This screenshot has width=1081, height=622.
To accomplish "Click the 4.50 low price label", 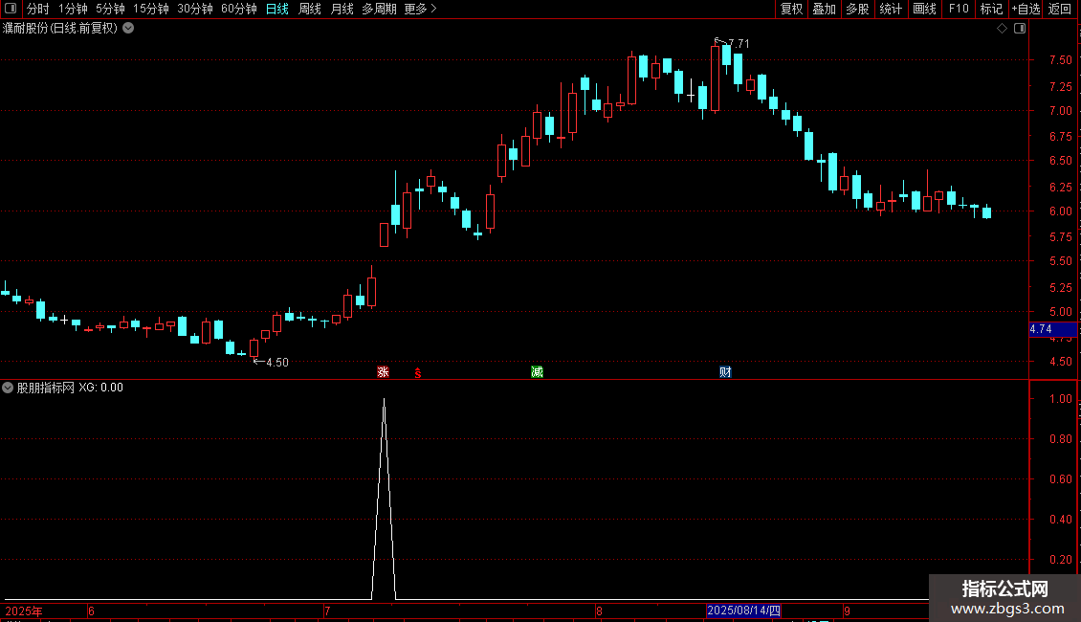I will pos(277,362).
